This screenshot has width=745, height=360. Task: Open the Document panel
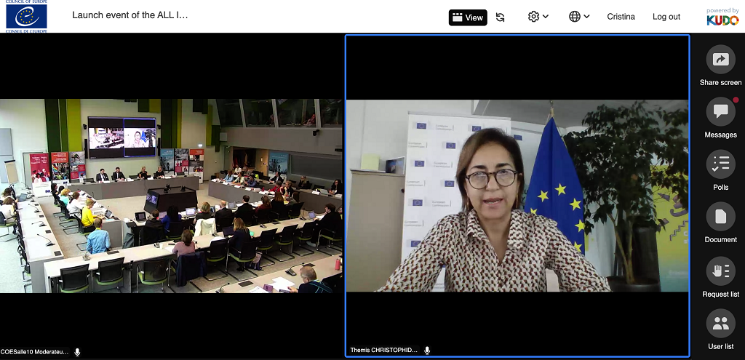[x=720, y=216]
